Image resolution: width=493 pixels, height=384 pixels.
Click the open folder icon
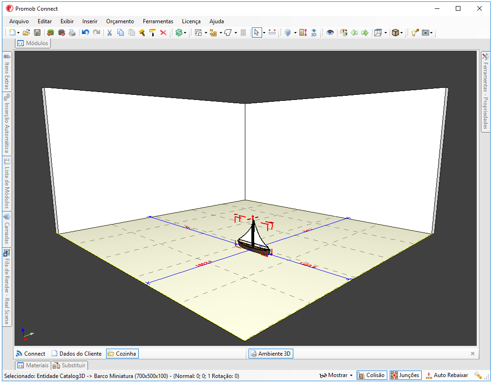tap(27, 33)
